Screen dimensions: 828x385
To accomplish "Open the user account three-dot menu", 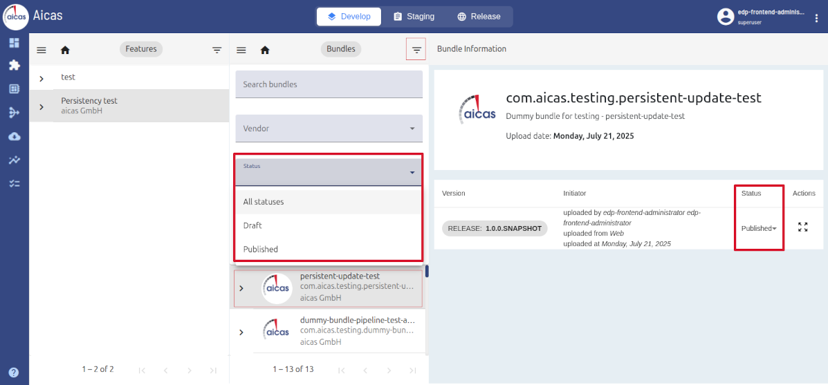I will pos(817,17).
